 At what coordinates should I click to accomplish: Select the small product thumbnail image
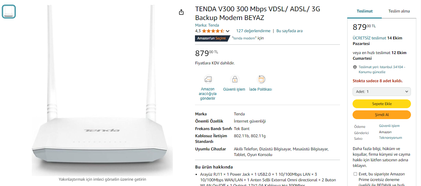point(9,12)
